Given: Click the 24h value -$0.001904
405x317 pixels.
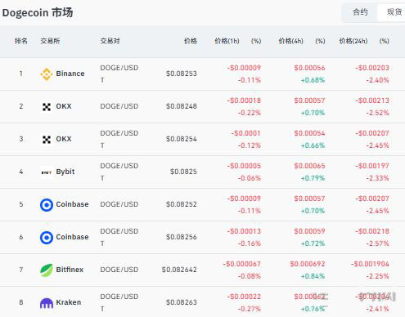Looking at the screenshot, I should [x=370, y=264].
